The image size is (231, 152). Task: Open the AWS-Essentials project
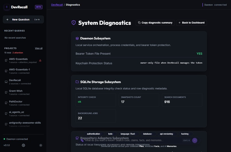[23, 60]
